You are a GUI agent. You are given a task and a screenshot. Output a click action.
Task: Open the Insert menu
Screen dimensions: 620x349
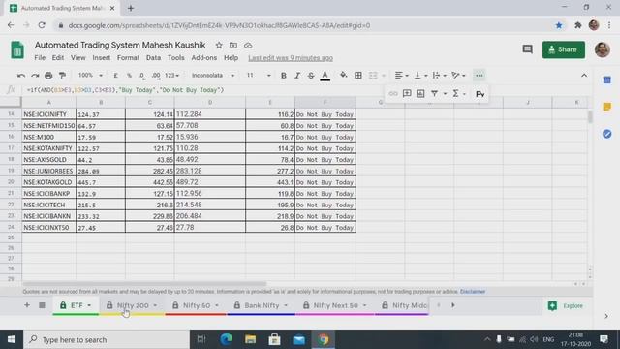(x=101, y=58)
